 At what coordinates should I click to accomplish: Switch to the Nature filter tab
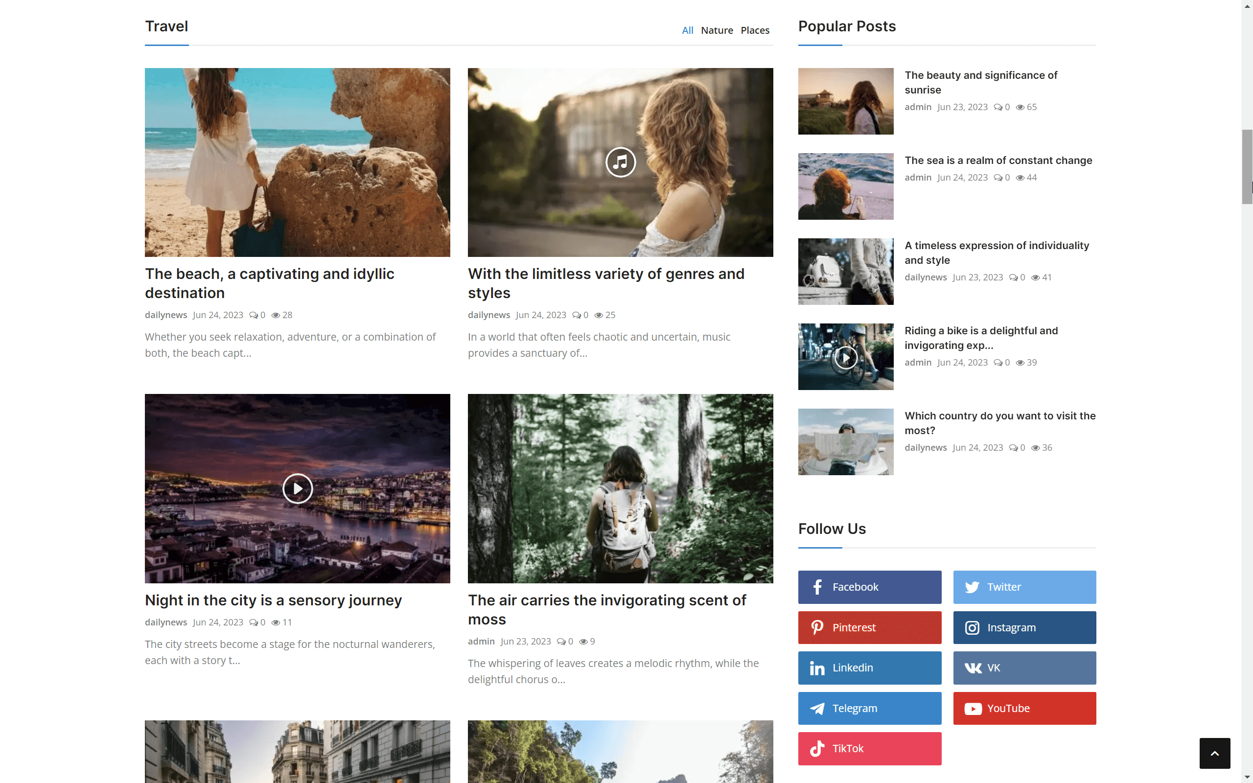717,30
